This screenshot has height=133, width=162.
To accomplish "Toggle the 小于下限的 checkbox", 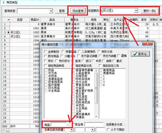I will [x=108, y=130].
